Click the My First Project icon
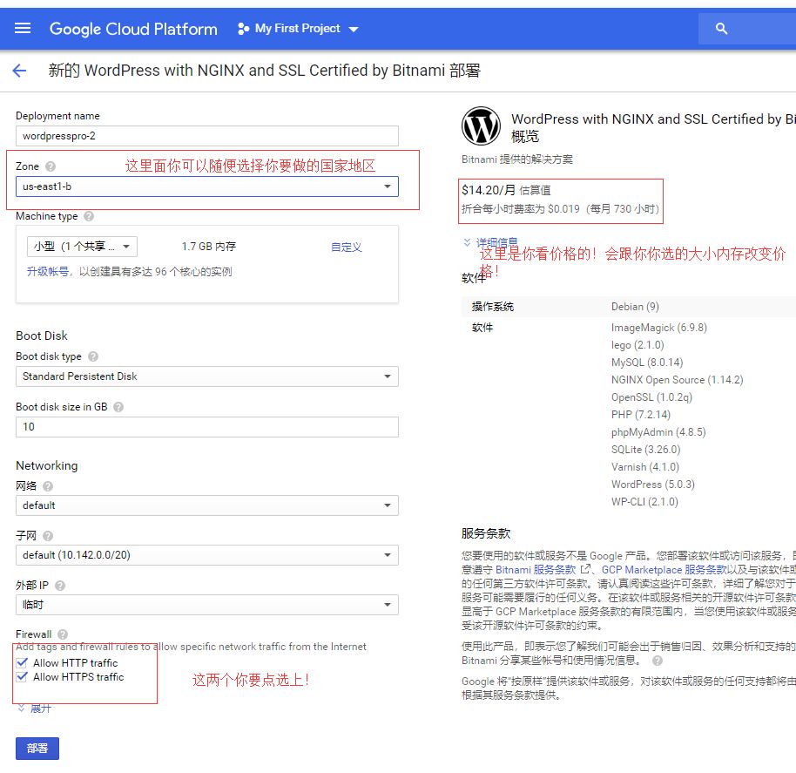The image size is (796, 773). click(243, 29)
